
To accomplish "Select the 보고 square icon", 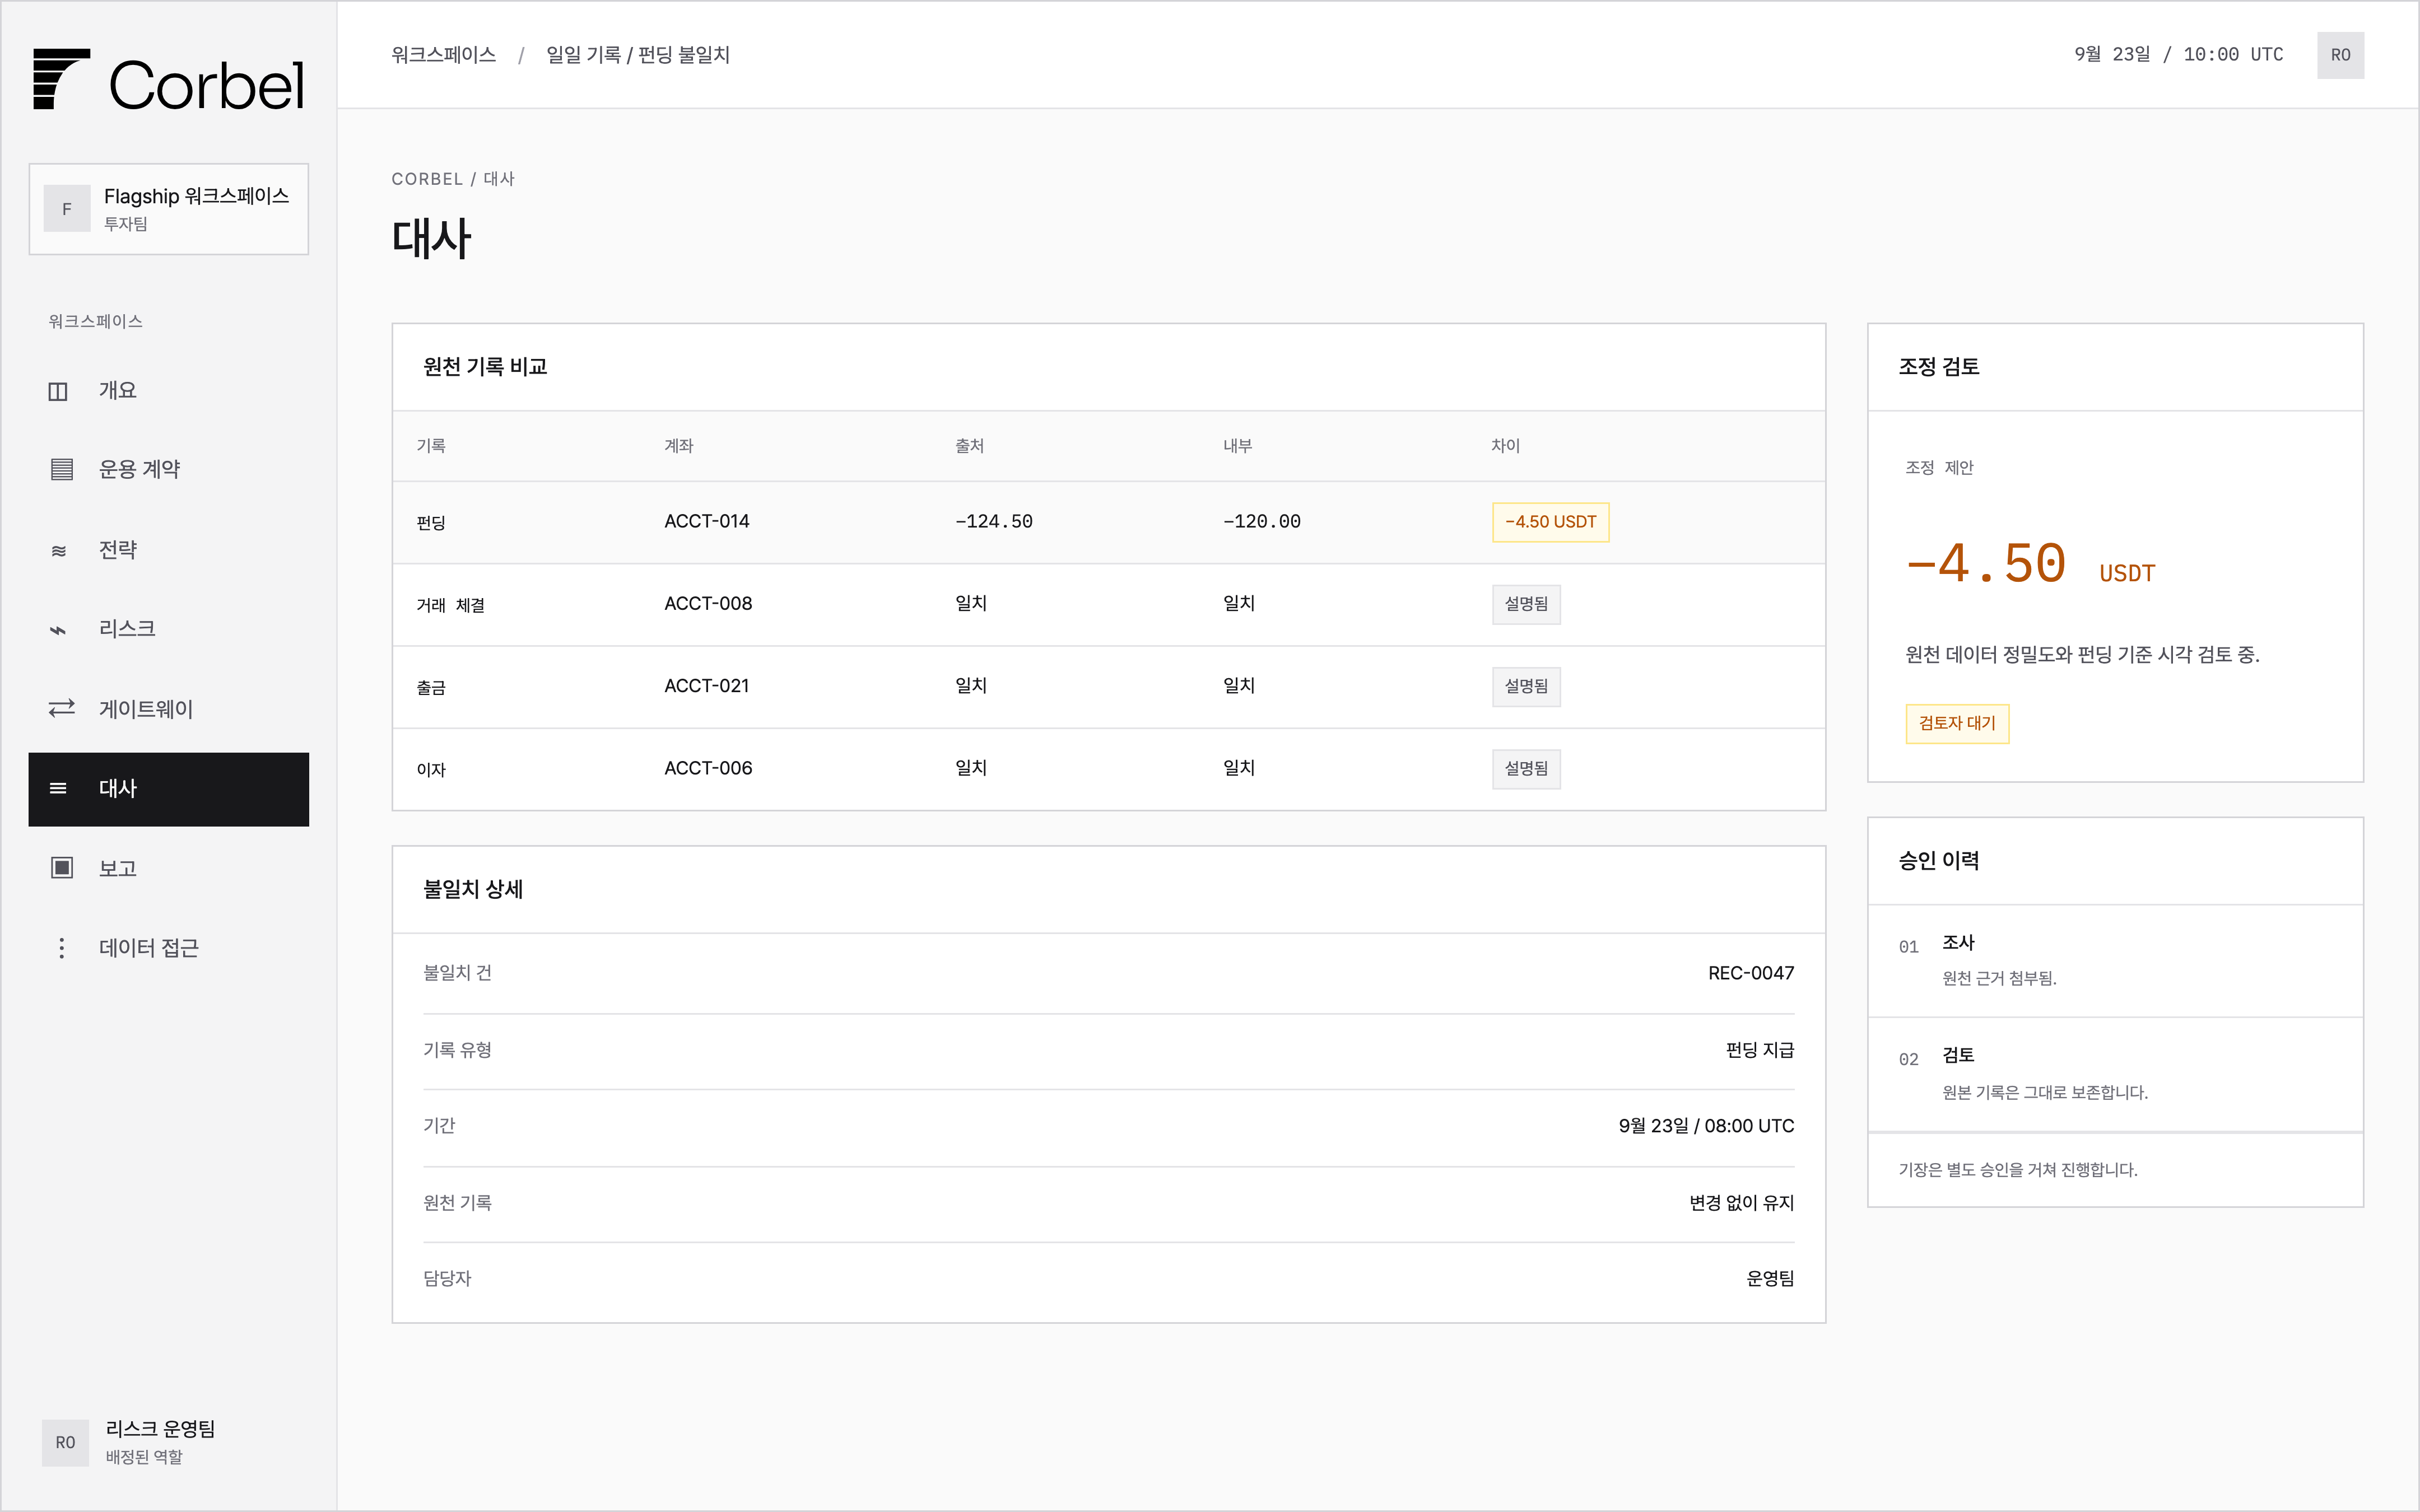I will point(62,867).
